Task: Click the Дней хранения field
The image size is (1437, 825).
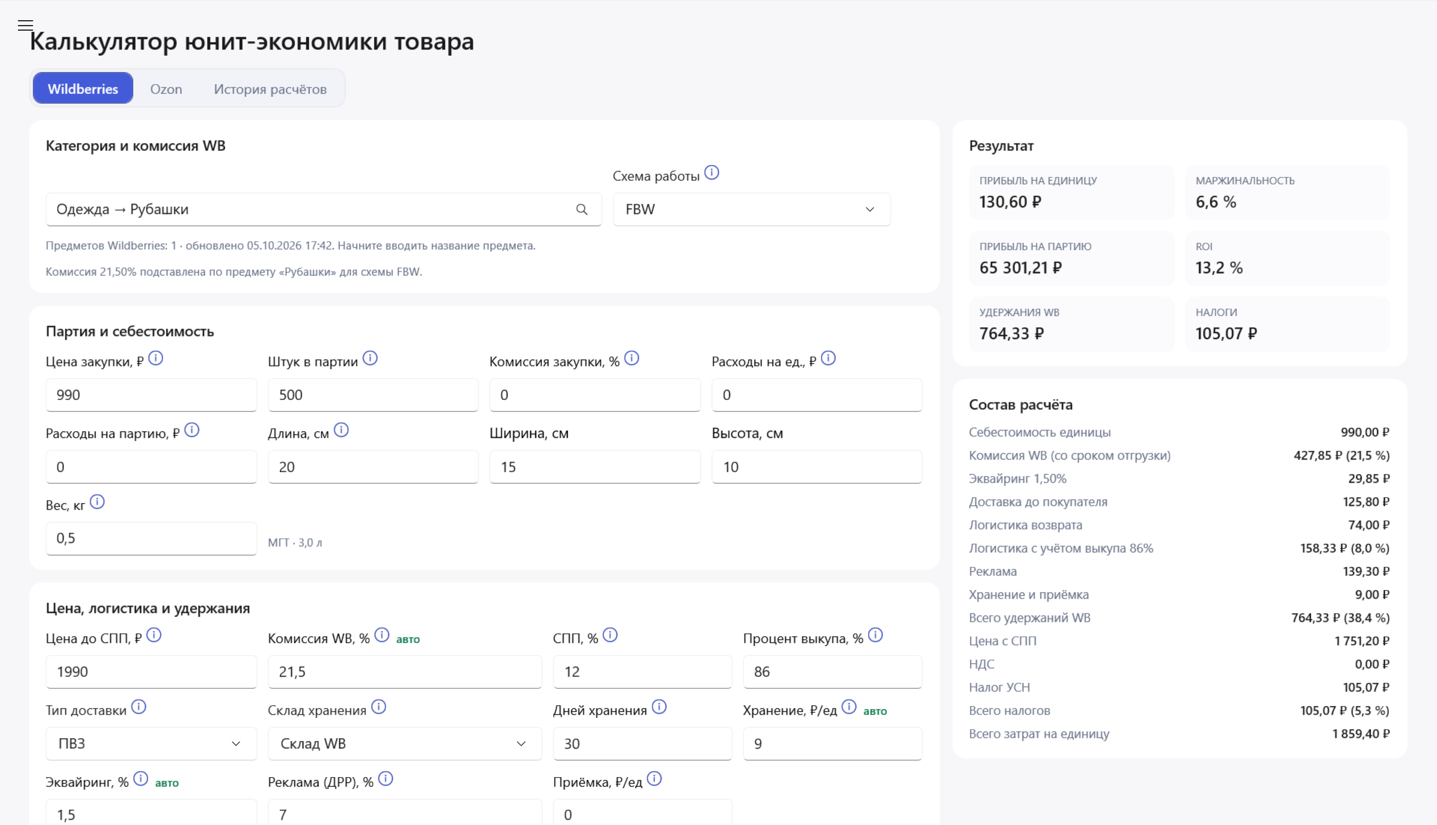Action: point(642,744)
